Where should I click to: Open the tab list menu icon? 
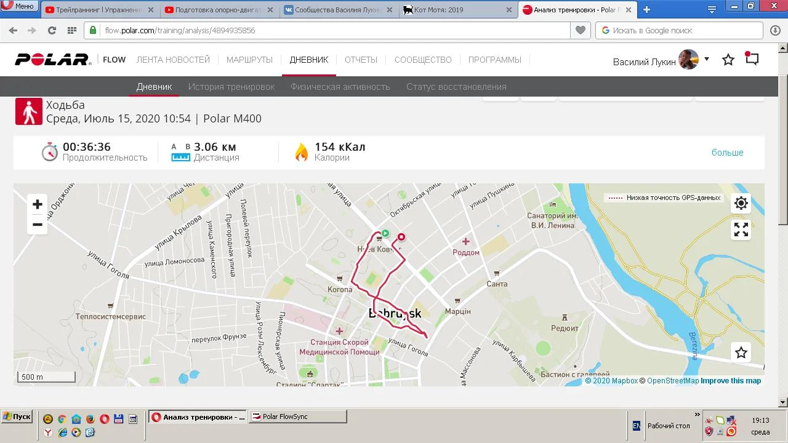(x=712, y=9)
